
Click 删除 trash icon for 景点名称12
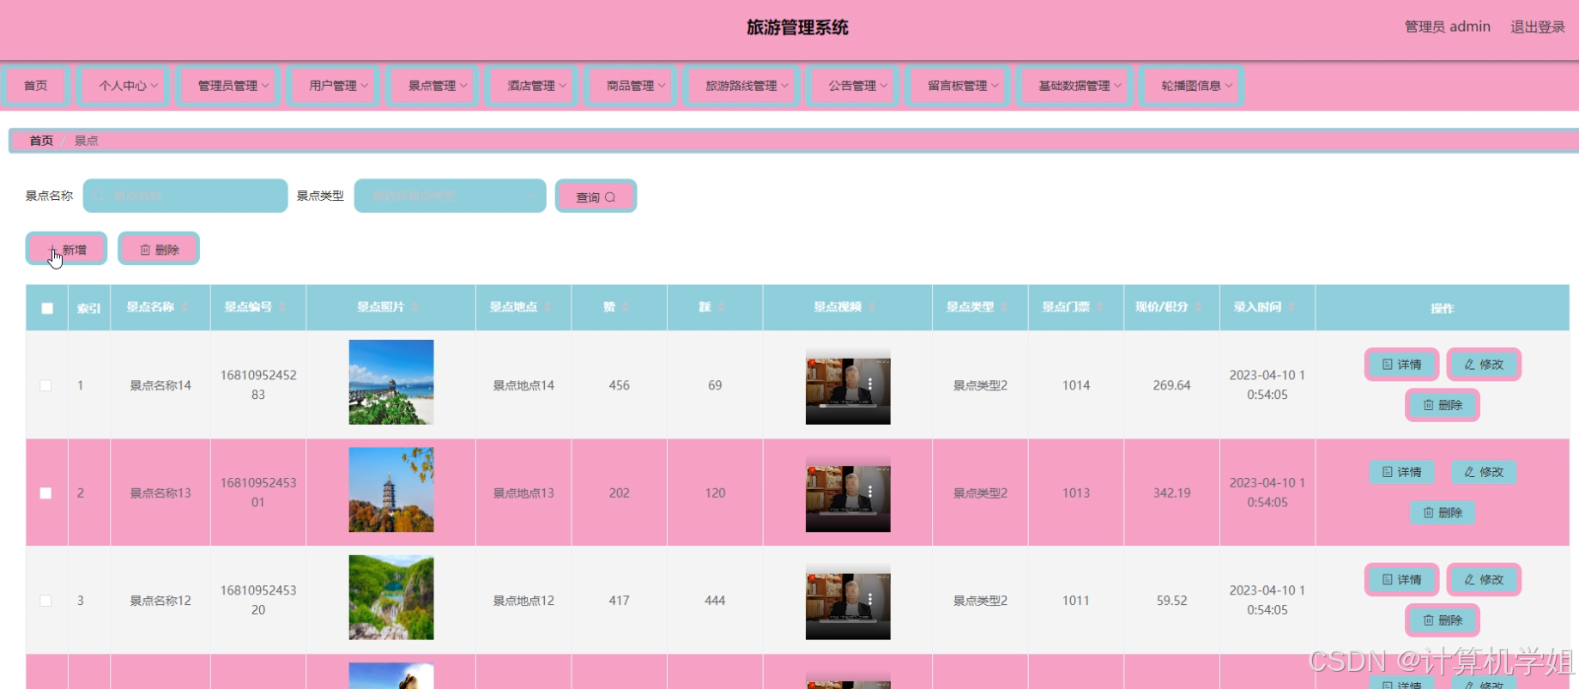[x=1428, y=620]
